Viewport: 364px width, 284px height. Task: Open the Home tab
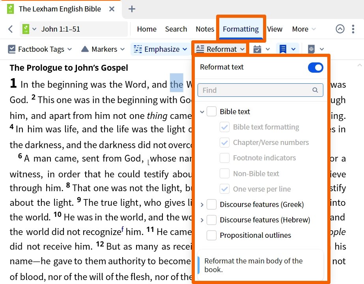(x=147, y=29)
